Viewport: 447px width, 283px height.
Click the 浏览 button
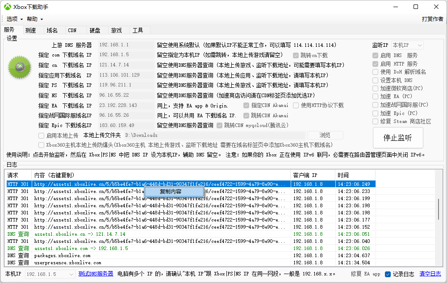325,135
